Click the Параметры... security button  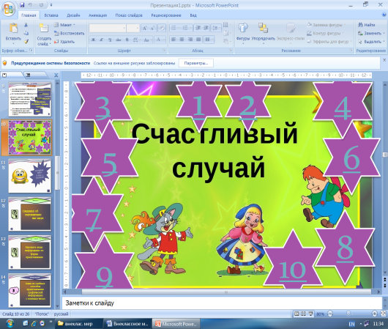[x=196, y=63]
